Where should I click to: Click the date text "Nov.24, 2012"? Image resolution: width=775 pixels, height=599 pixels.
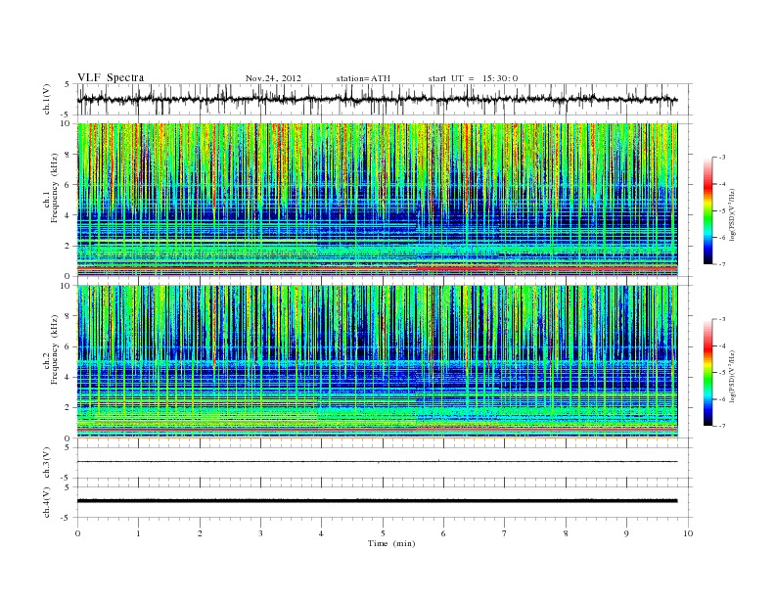point(273,78)
